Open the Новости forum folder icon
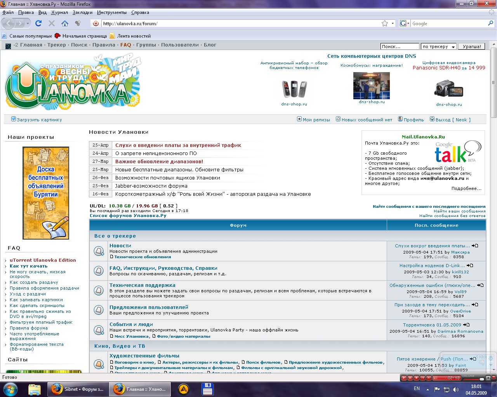Image resolution: width=497 pixels, height=397 pixels. pos(99,251)
